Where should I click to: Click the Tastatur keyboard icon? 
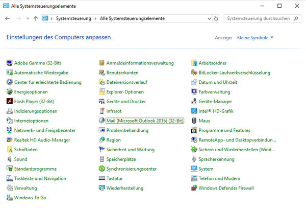coord(101,178)
